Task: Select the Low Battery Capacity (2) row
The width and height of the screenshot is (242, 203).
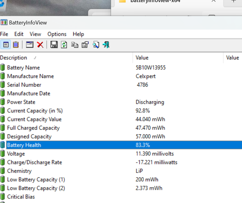Action: click(x=121, y=188)
